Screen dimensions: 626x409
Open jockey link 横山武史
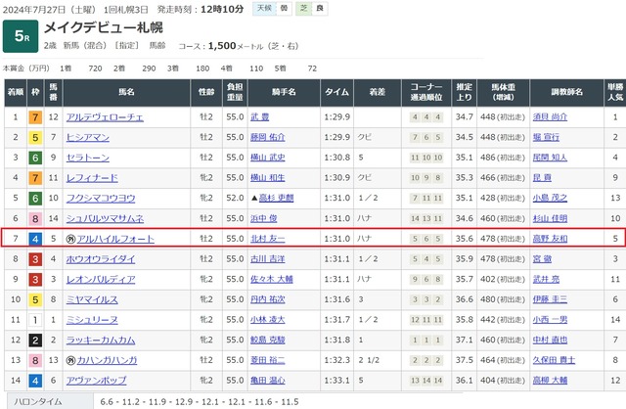point(267,158)
